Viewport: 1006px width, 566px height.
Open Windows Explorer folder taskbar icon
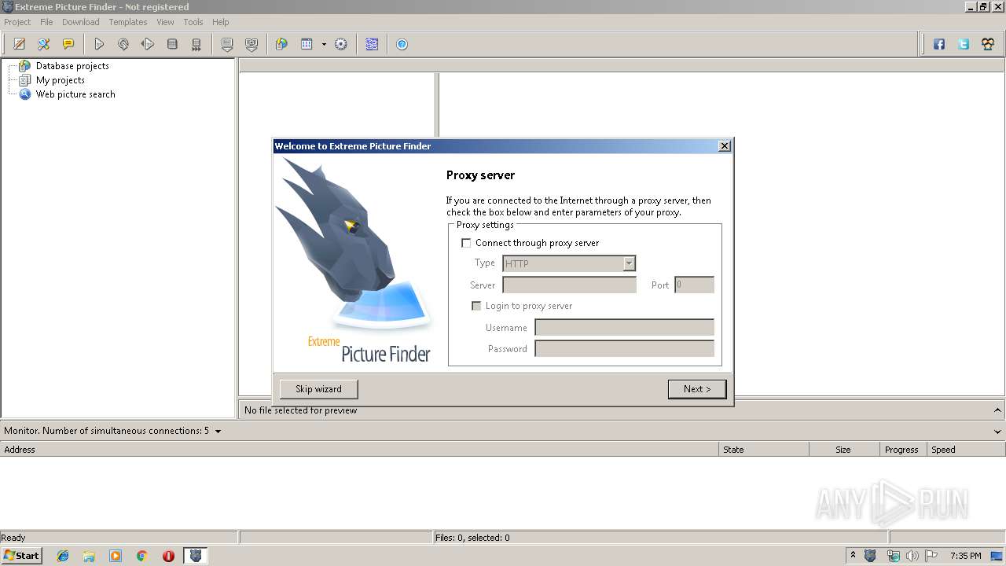tap(89, 556)
